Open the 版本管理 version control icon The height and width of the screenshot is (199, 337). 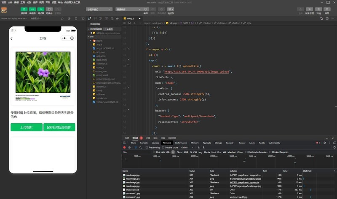click(309, 9)
